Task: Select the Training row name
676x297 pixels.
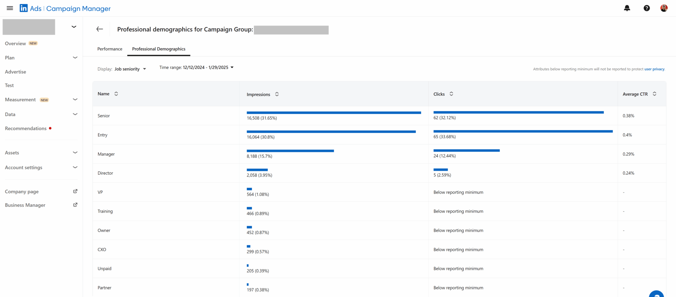Action: 105,211
